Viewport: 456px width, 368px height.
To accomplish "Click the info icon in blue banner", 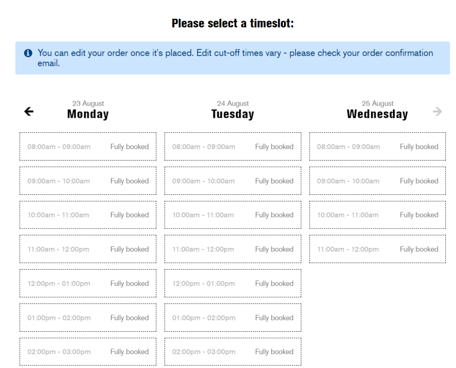I will click(28, 53).
